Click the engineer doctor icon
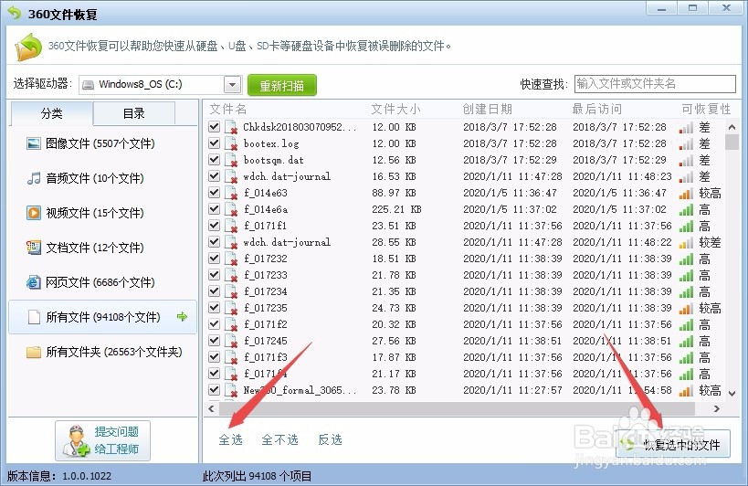The height and width of the screenshot is (486, 748). point(77,440)
